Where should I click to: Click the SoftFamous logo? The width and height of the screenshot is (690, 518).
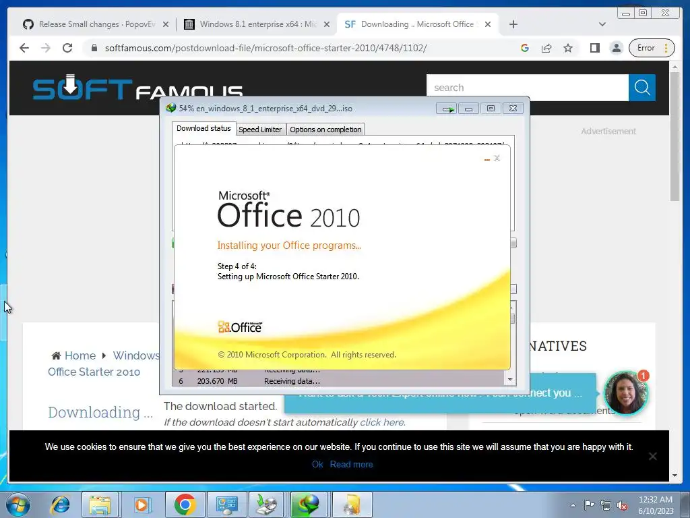click(x=137, y=87)
